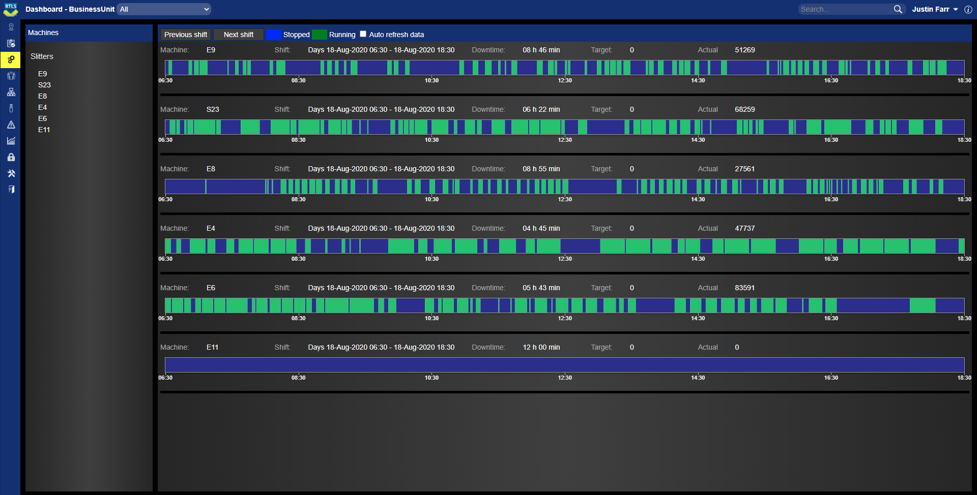Open the map location pin icon
This screenshot has width=977, height=495.
[11, 27]
